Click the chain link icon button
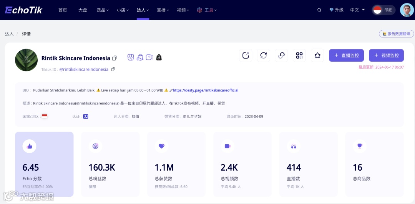 tap(281, 55)
